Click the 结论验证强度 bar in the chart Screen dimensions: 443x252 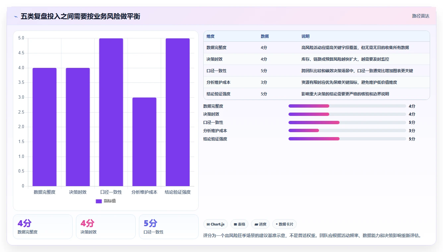coord(178,112)
